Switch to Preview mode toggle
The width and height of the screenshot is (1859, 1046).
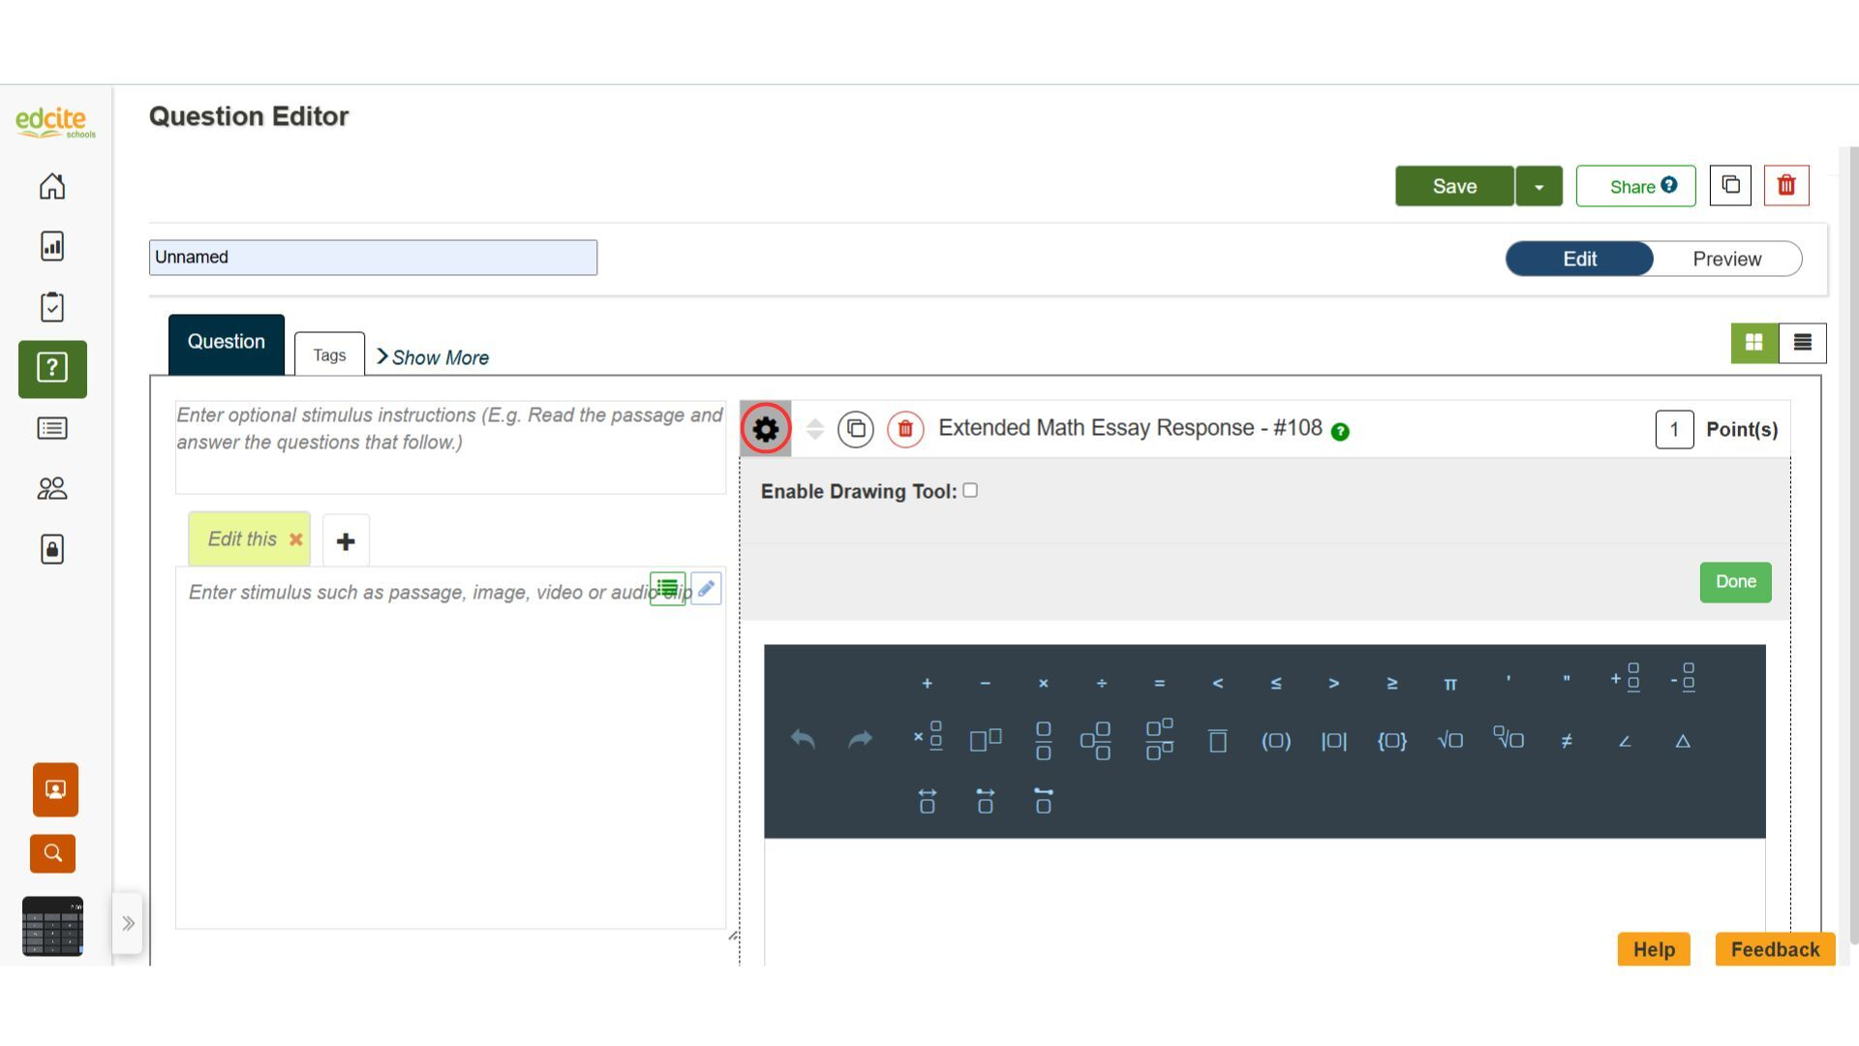(x=1726, y=260)
